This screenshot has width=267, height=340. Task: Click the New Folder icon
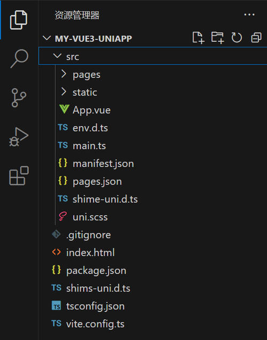217,38
